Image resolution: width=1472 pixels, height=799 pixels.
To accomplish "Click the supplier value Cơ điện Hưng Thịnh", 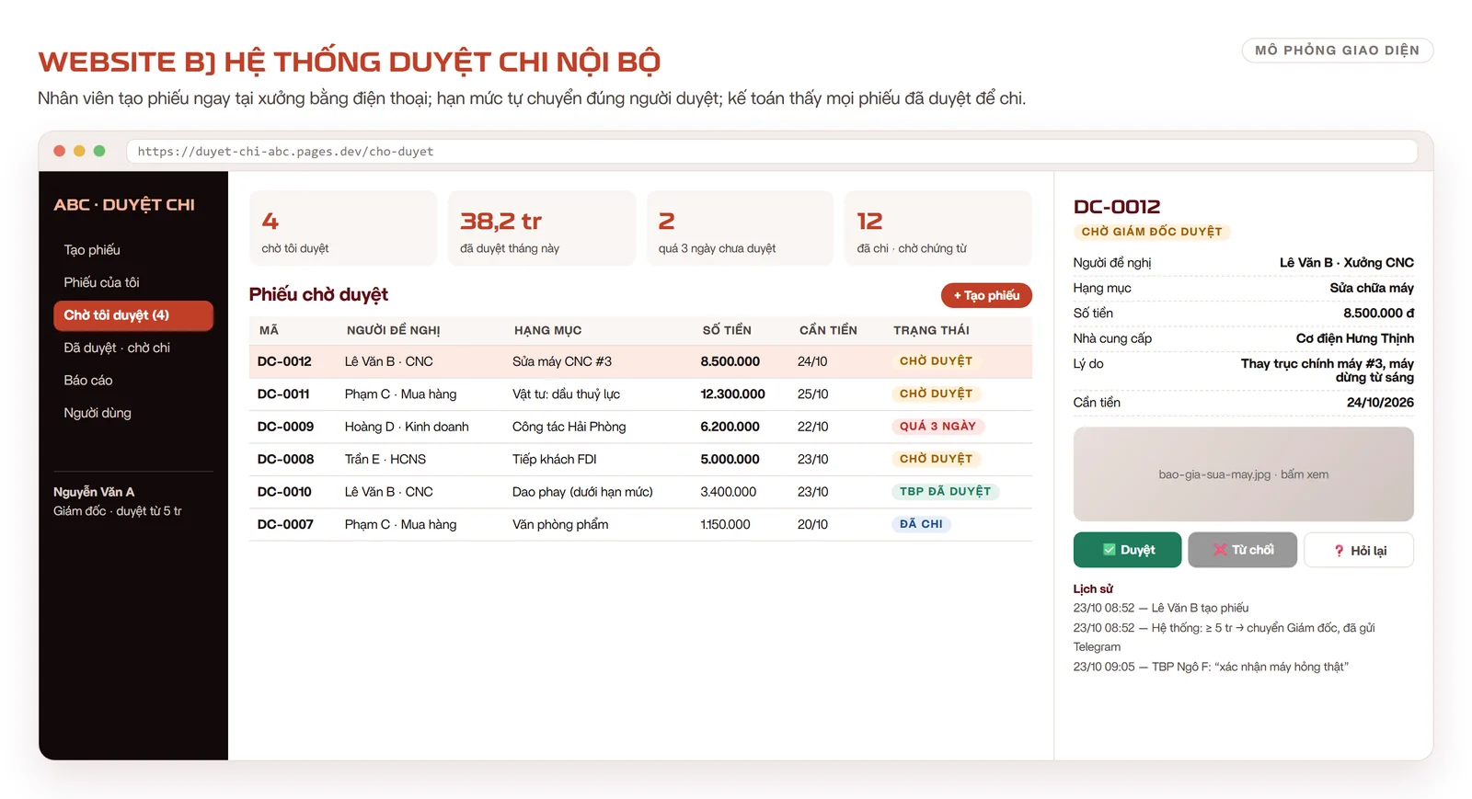I will pos(1354,338).
